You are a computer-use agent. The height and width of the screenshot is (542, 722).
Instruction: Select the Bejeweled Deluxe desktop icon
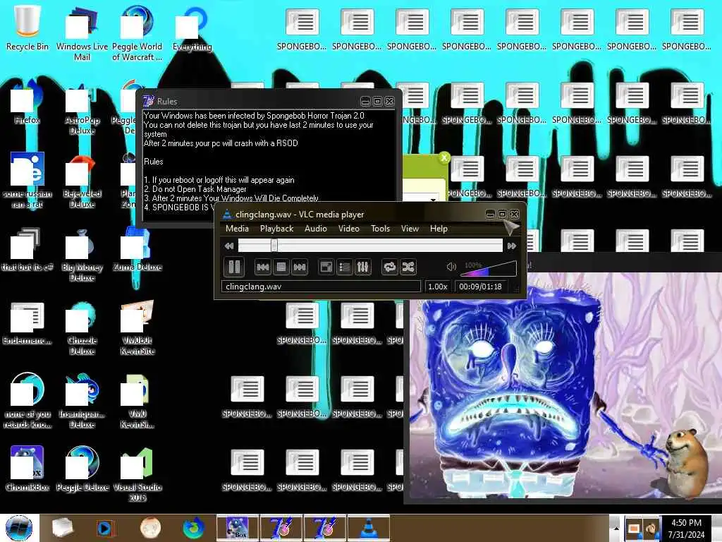(82, 181)
